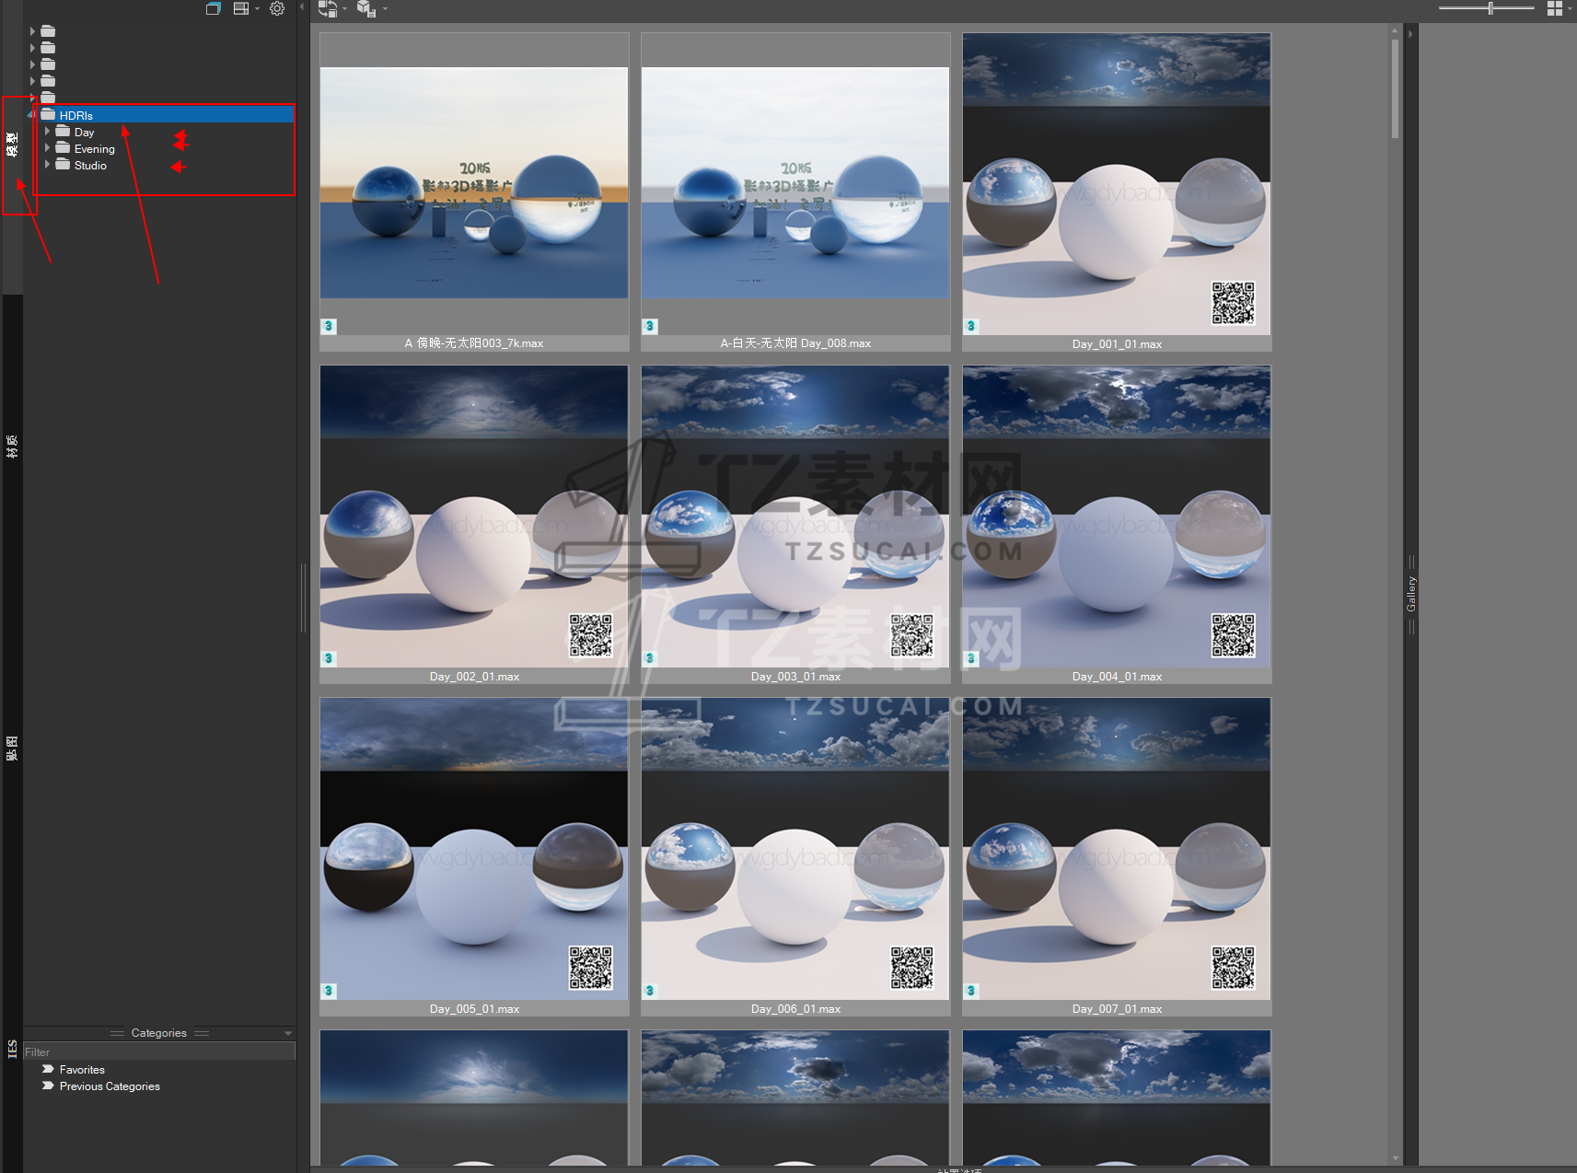This screenshot has height=1173, width=1577.
Task: Open the settings gear
Action: click(x=277, y=8)
